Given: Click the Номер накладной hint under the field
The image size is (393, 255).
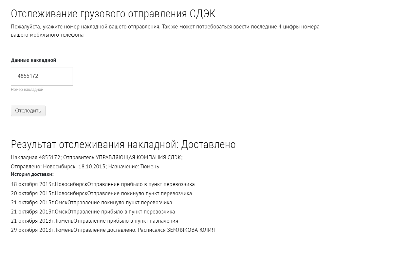Looking at the screenshot, I should point(27,90).
